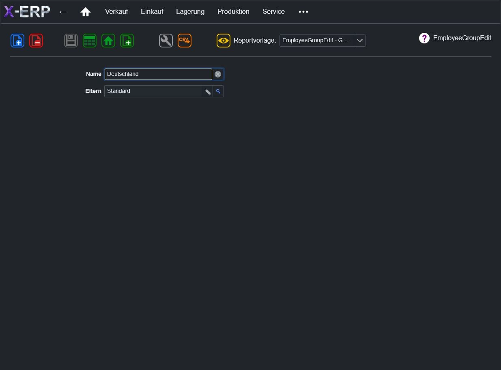Preview report with the yellow eye icon
The image size is (501, 370).
224,41
